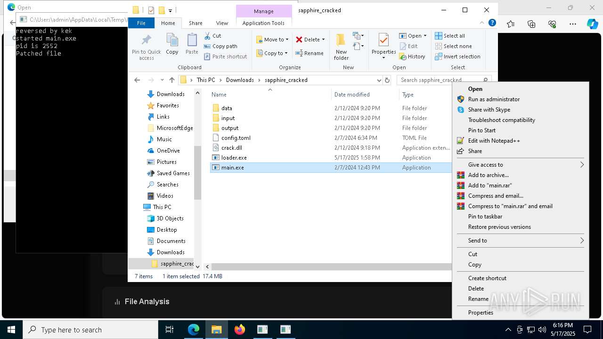
Task: Switch to the Share ribbon tab
Action: pos(196,23)
